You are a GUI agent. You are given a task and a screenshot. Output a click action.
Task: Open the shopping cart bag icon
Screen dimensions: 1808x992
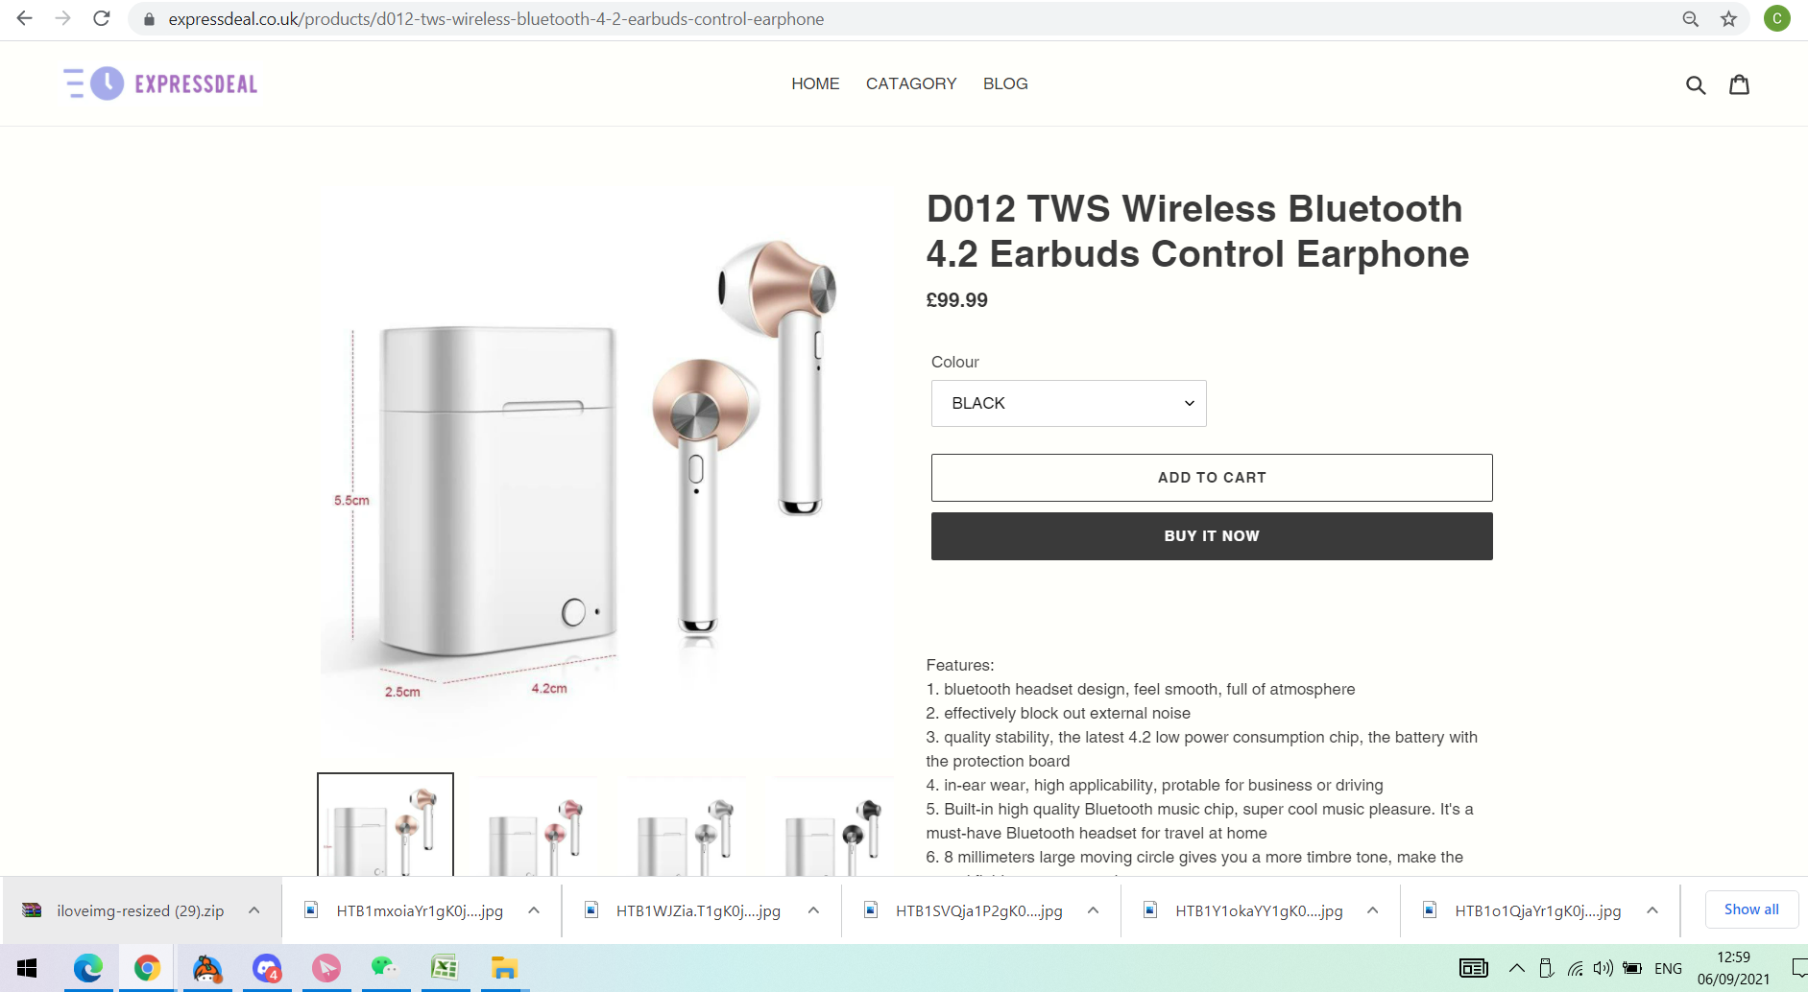click(x=1739, y=84)
